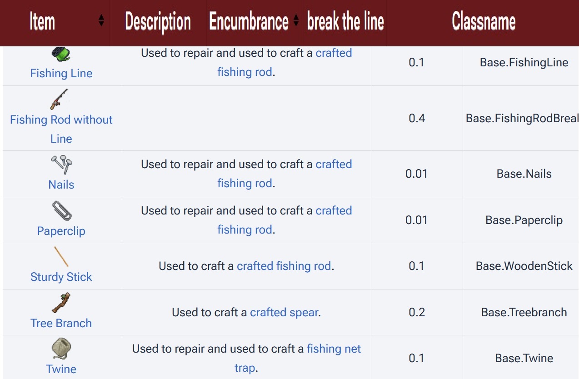The height and width of the screenshot is (379, 579).
Task: Open the Tree Branch item link
Action: (x=61, y=323)
